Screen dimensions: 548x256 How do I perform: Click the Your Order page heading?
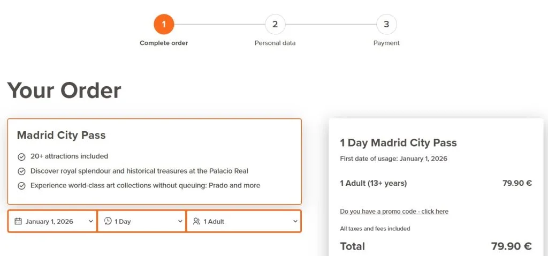[64, 91]
